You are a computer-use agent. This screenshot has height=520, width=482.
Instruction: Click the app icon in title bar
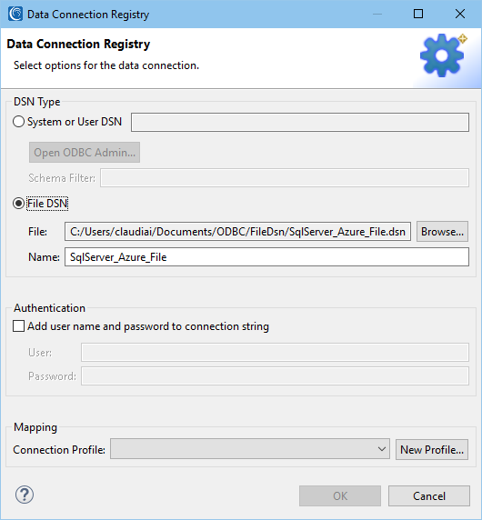click(15, 14)
